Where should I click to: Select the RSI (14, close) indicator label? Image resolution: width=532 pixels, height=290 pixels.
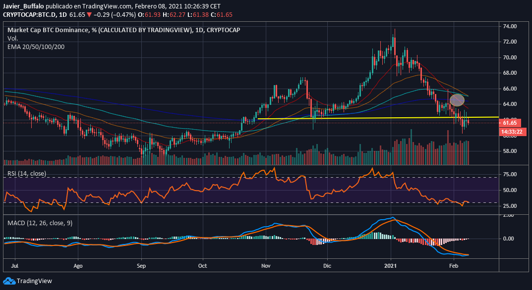pyautogui.click(x=28, y=173)
